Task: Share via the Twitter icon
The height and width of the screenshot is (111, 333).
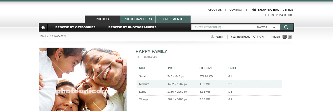Action: click(x=290, y=37)
